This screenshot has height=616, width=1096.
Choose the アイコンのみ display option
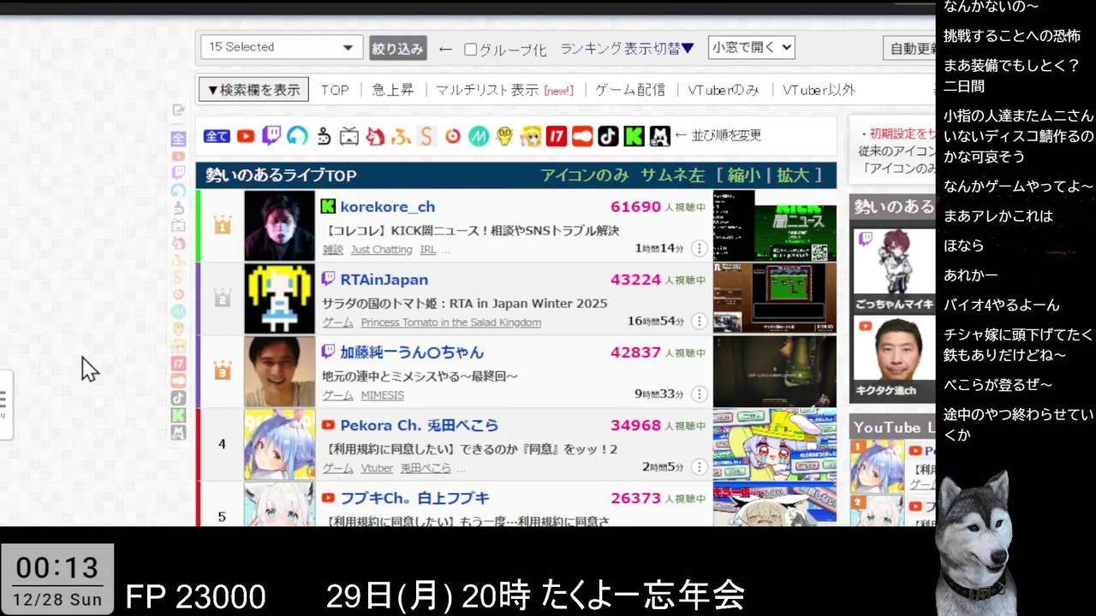coord(584,175)
